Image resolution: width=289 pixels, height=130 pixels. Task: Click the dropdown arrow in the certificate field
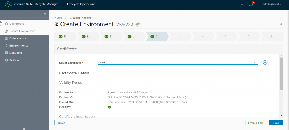tap(254, 62)
